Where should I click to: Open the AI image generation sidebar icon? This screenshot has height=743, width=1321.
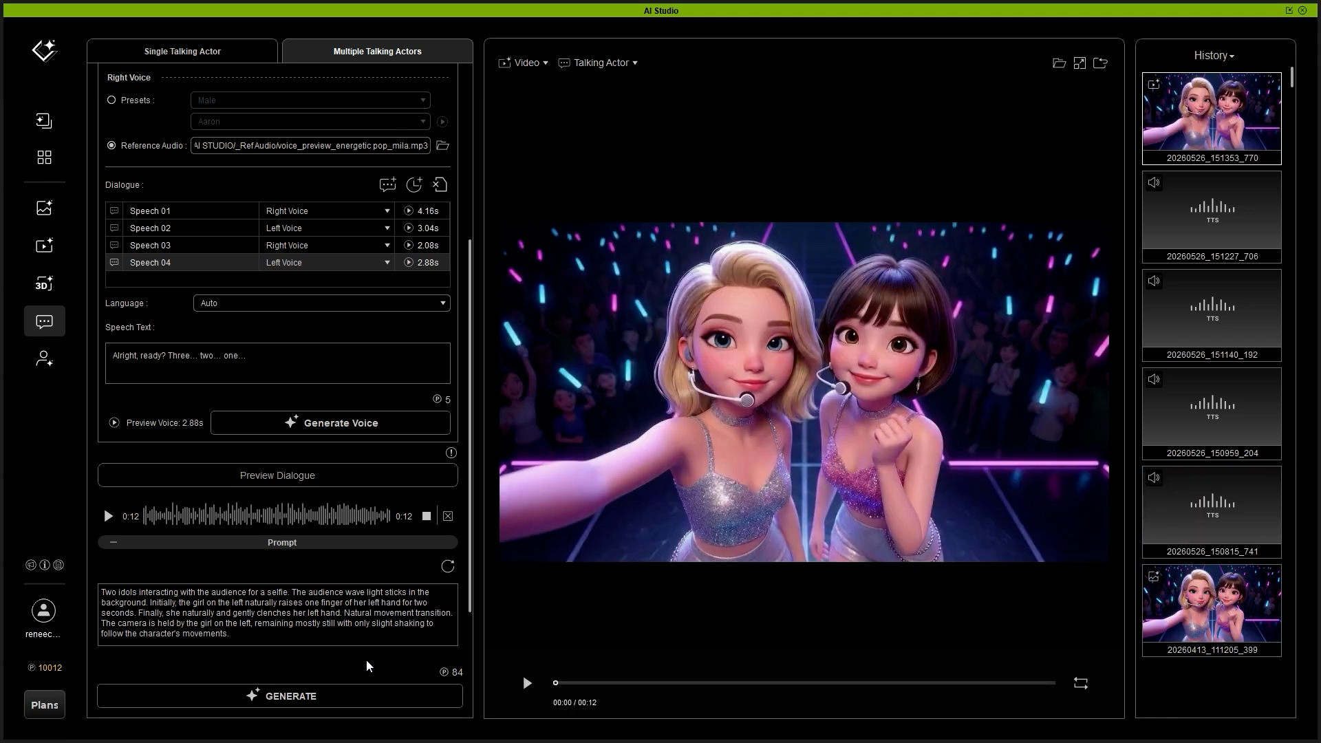[x=44, y=208]
